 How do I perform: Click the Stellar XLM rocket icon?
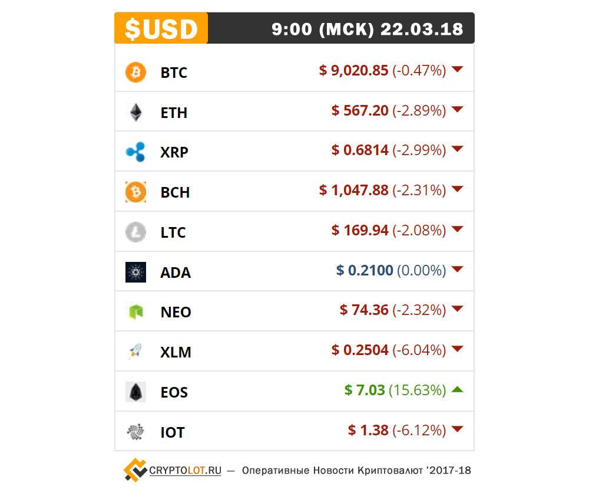(x=135, y=352)
